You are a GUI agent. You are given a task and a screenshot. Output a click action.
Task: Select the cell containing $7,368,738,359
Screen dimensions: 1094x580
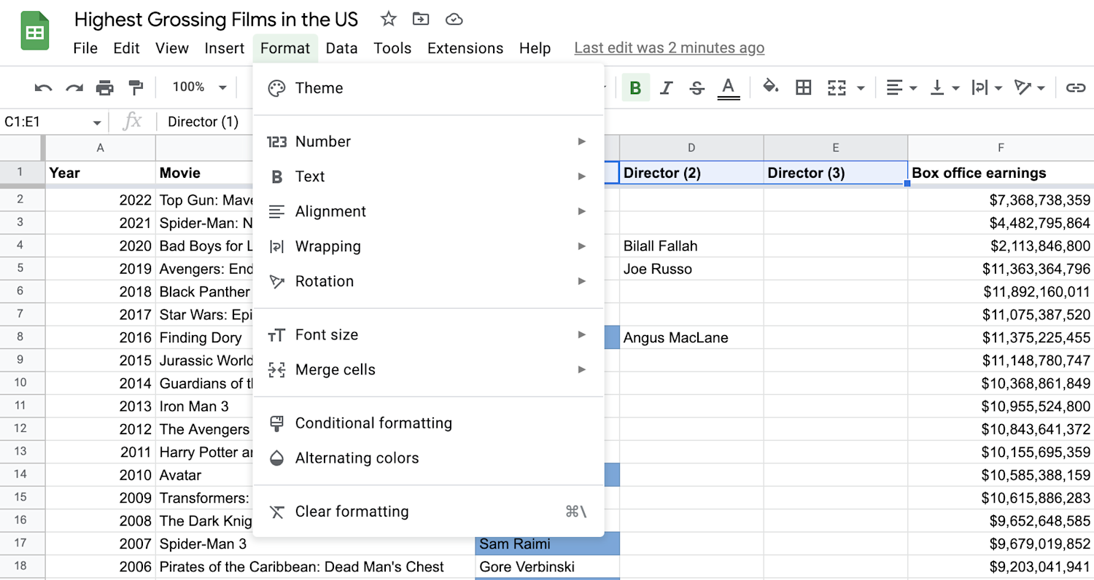coord(1001,200)
